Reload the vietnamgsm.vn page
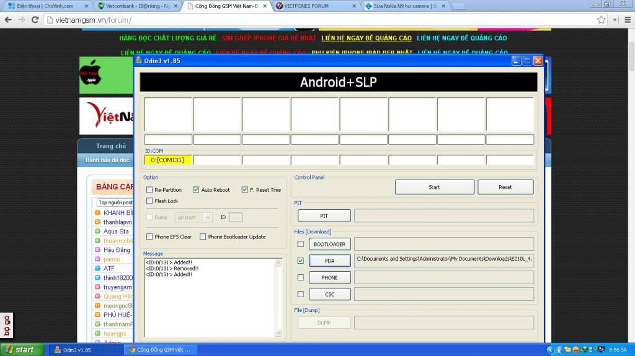Image resolution: width=635 pixels, height=356 pixels. coord(35,20)
